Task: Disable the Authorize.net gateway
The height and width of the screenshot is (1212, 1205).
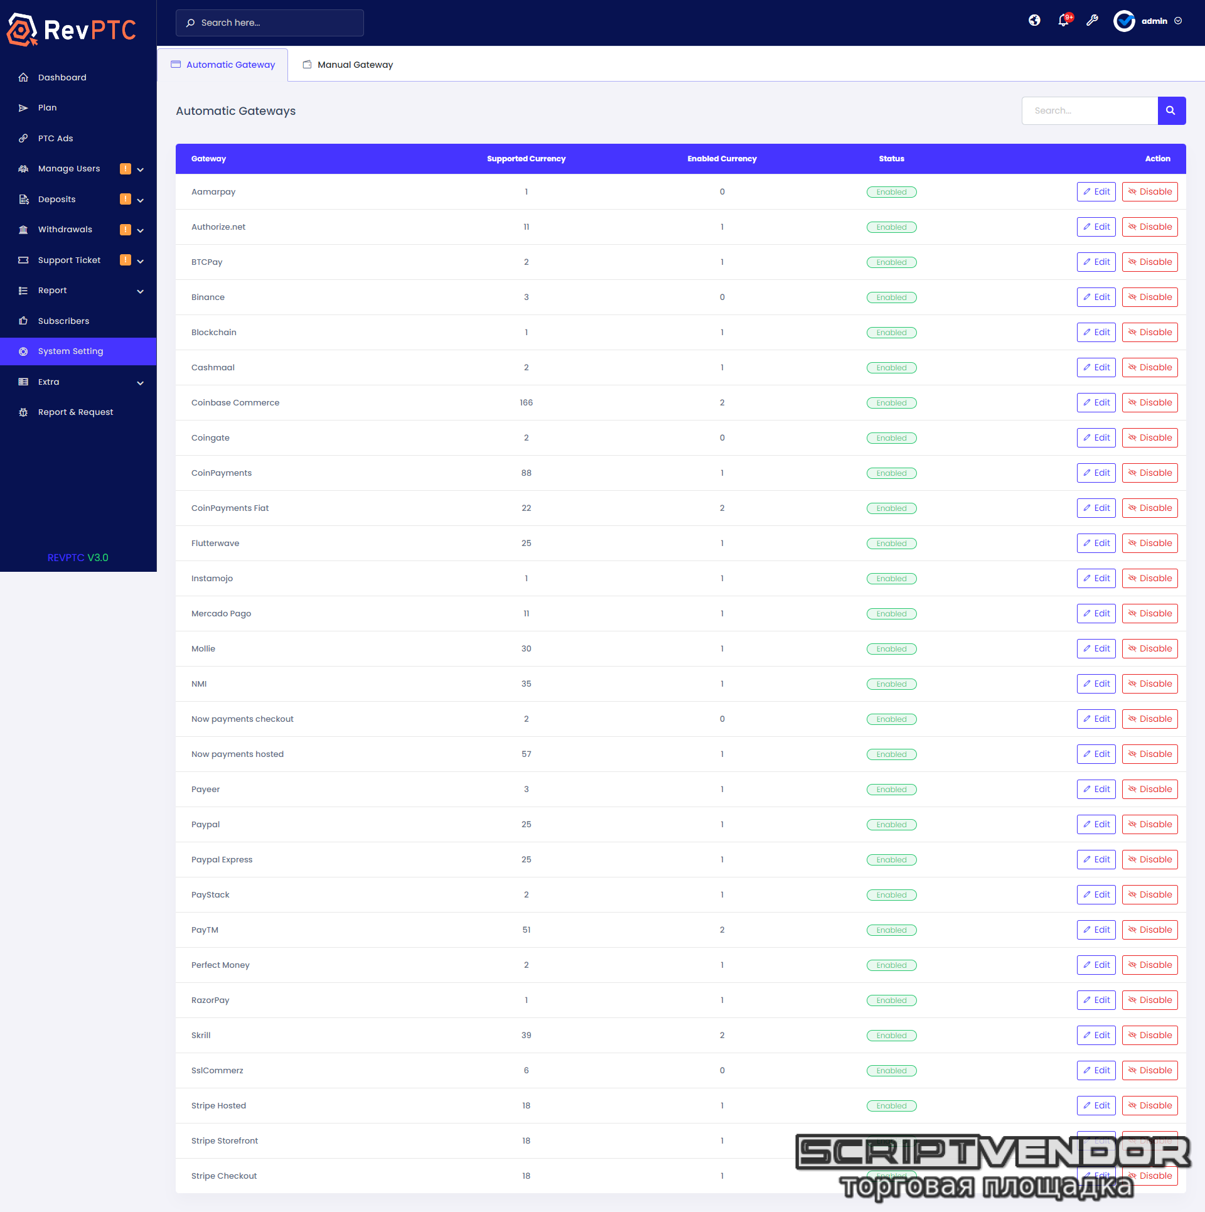Action: point(1150,227)
